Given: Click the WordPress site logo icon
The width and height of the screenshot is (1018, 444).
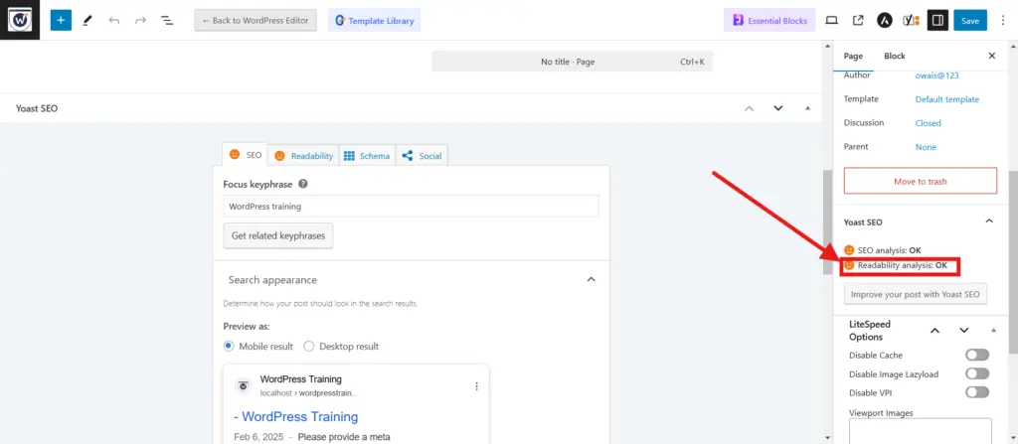Looking at the screenshot, I should [x=20, y=20].
